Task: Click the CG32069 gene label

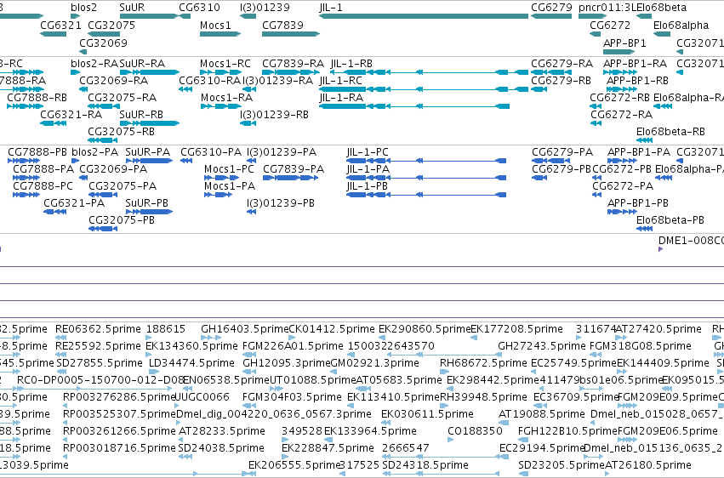Action: (x=103, y=43)
